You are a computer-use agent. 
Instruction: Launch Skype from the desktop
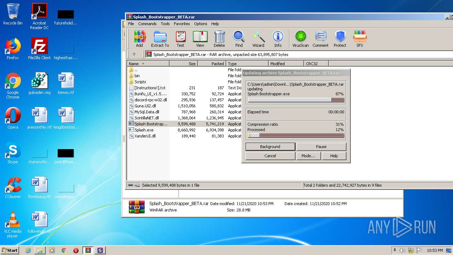[13, 153]
